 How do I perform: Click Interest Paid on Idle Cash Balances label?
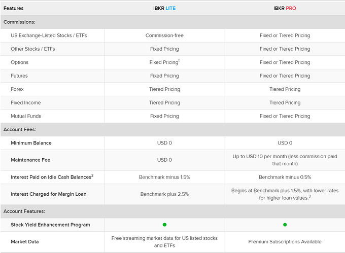pyautogui.click(x=52, y=177)
